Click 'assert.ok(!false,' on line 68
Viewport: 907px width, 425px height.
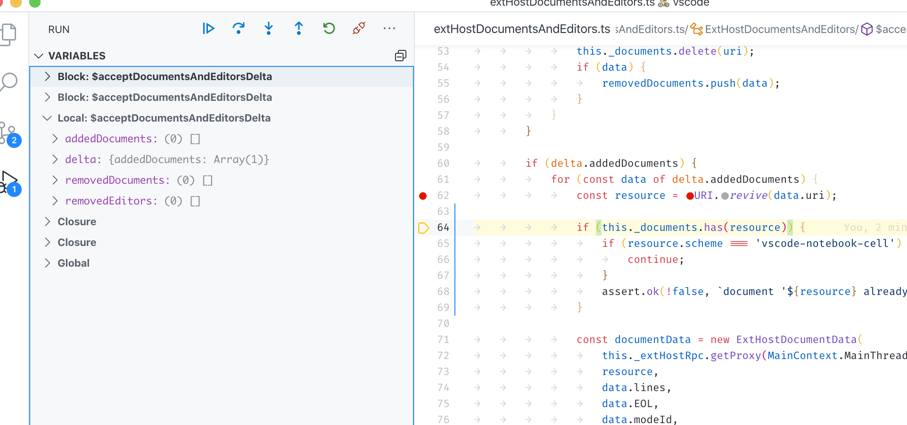[x=656, y=292]
